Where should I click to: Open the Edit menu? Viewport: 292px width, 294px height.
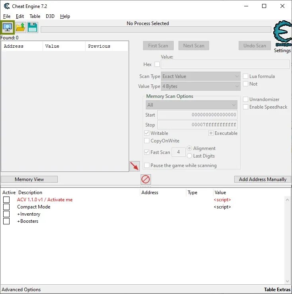(x=20, y=16)
